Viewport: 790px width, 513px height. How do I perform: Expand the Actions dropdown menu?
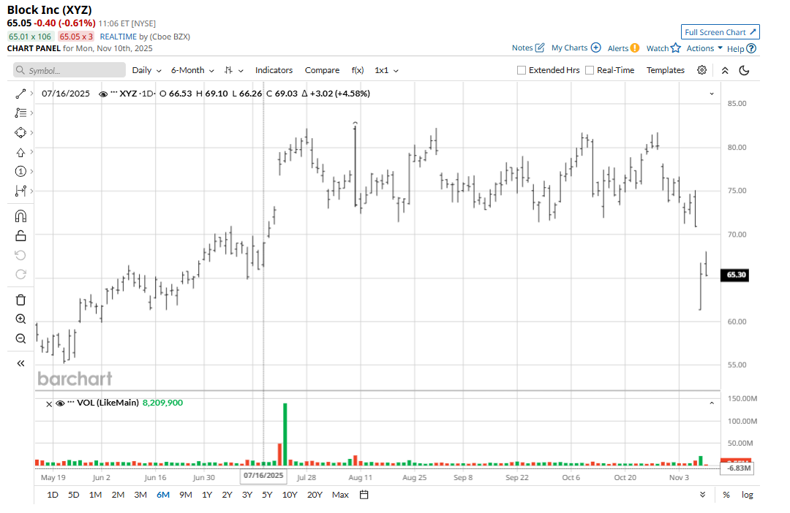[x=705, y=48]
